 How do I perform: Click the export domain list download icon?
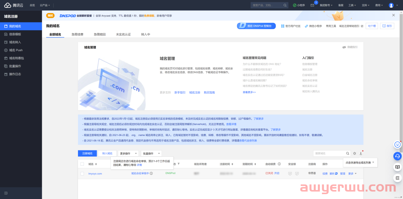click(360, 153)
